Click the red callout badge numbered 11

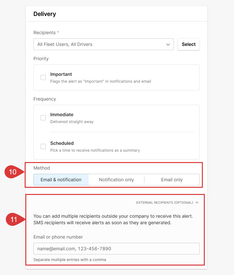(14, 220)
